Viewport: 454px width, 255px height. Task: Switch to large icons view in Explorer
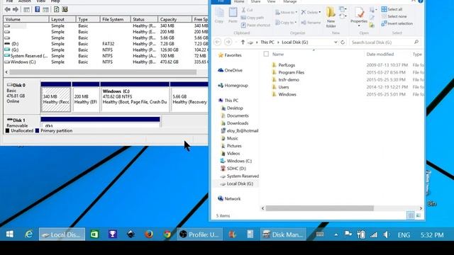(418, 215)
